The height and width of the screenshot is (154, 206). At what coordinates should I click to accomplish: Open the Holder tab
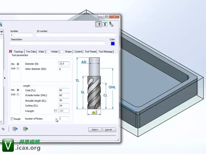[55, 51]
